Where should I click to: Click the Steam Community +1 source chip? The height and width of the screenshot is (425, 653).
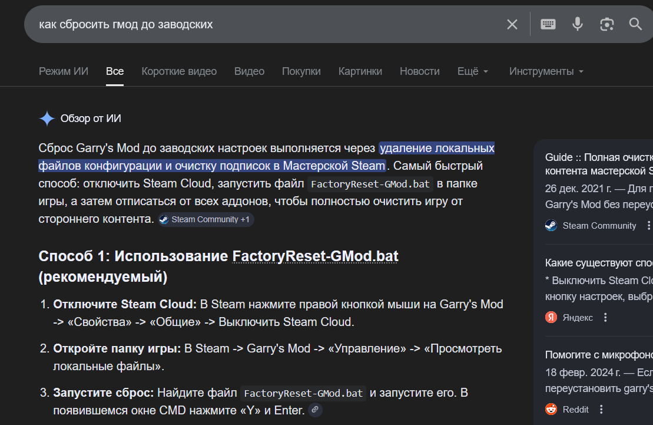click(x=206, y=219)
